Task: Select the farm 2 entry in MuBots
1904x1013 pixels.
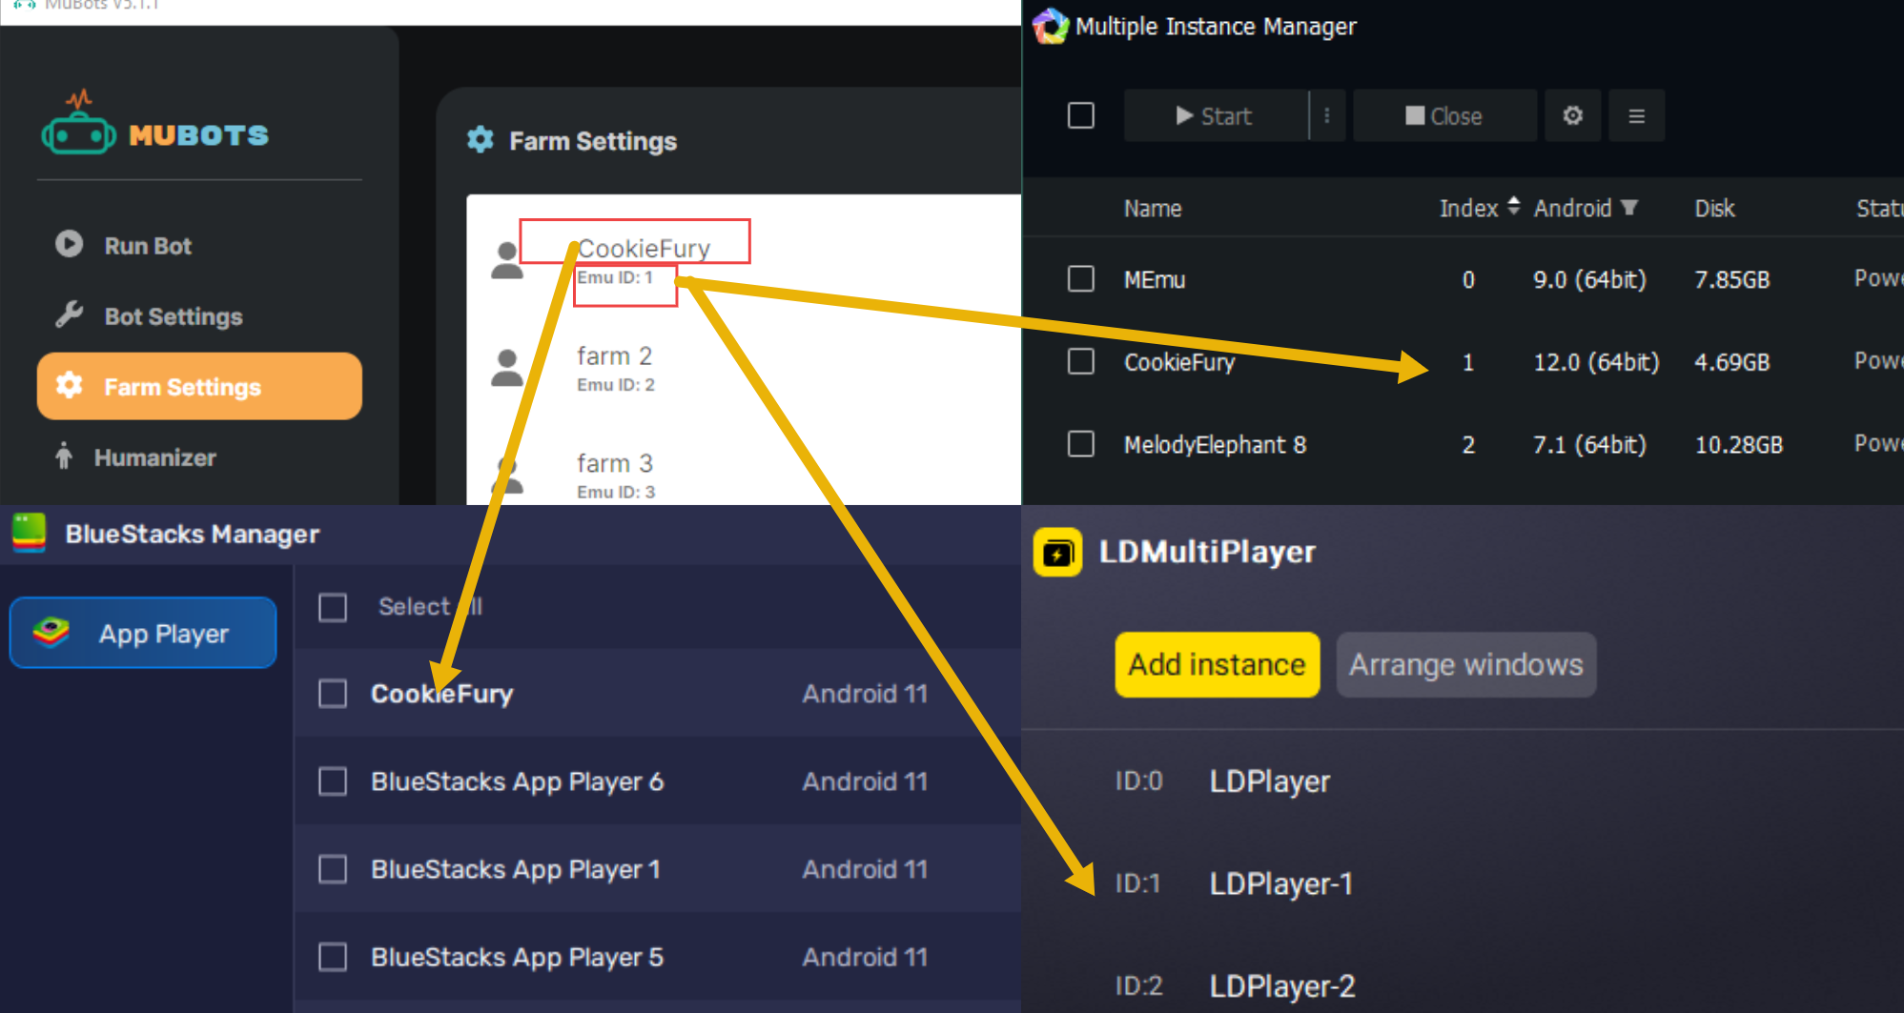Action: [x=615, y=355]
